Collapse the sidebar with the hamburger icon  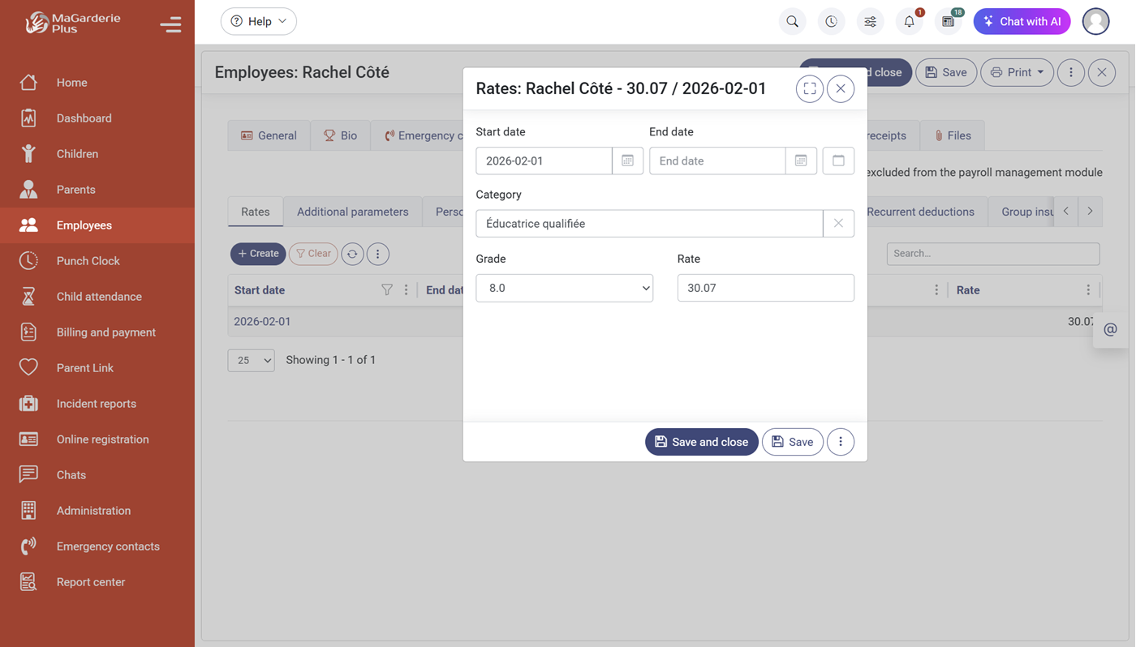point(170,24)
